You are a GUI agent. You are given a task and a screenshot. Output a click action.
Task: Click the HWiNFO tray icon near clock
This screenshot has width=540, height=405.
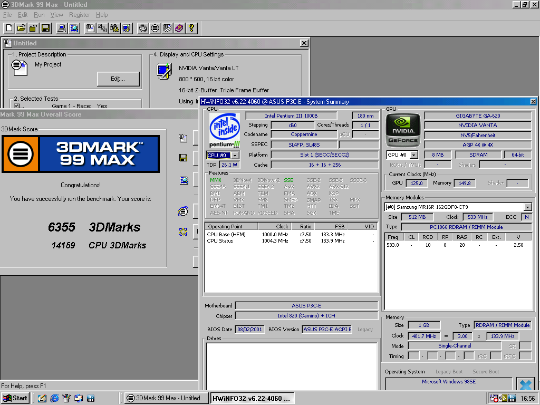pos(512,398)
